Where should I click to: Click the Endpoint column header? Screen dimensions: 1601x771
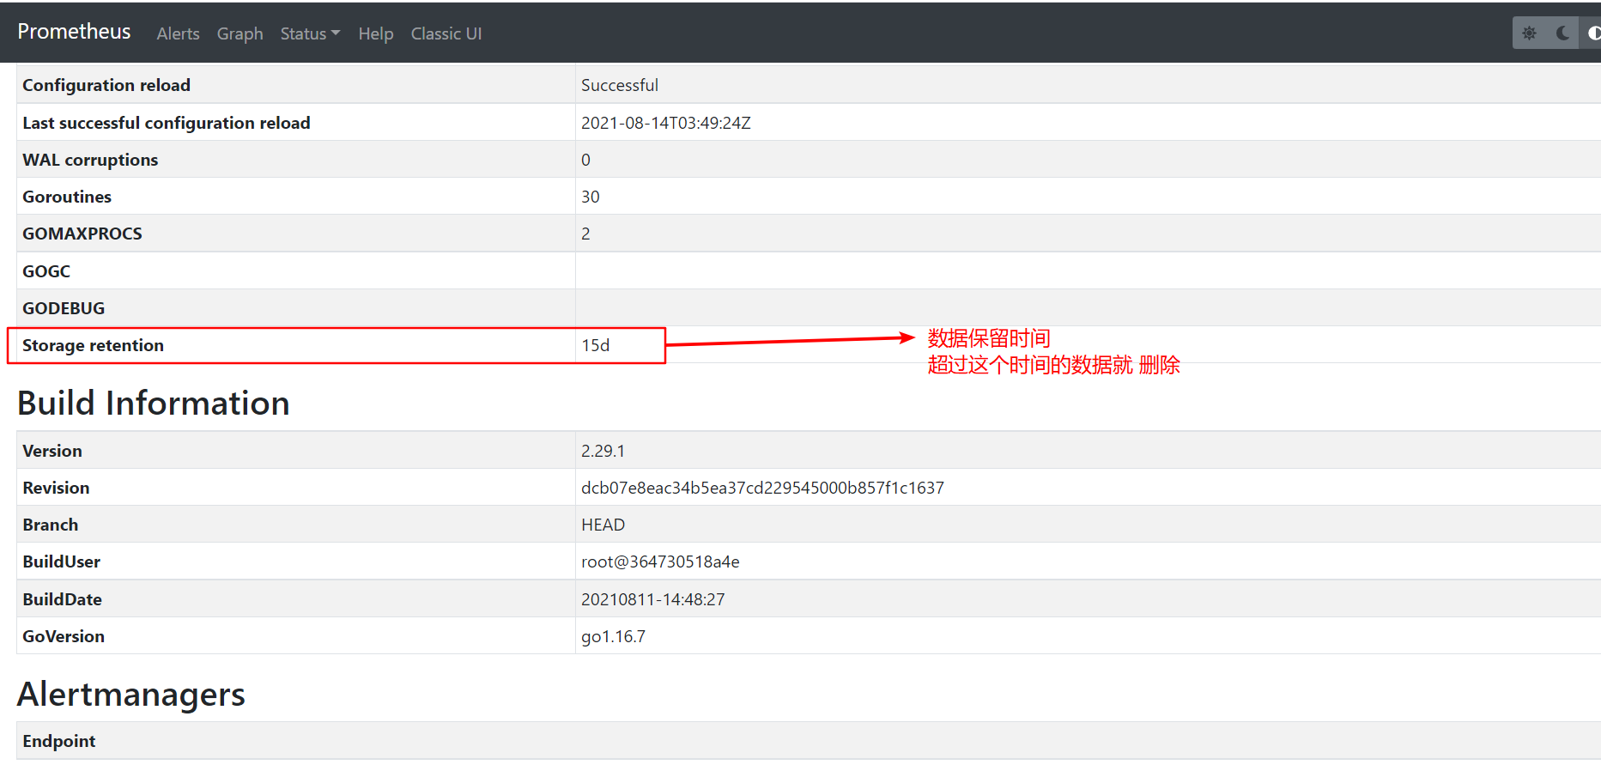click(59, 741)
